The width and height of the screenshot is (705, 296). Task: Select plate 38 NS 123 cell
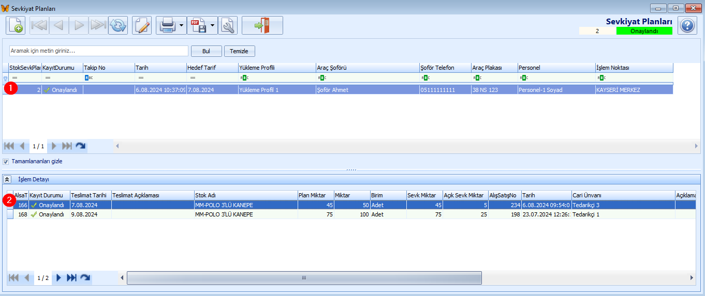point(494,90)
